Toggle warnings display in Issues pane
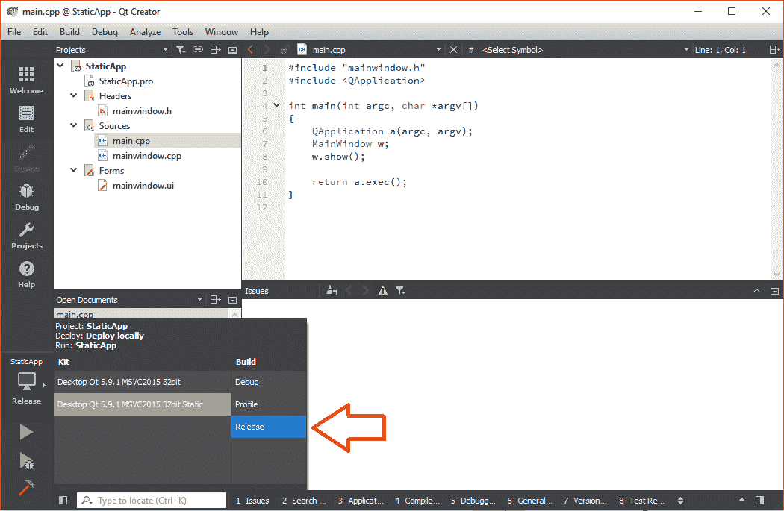The width and height of the screenshot is (784, 511). pos(382,291)
